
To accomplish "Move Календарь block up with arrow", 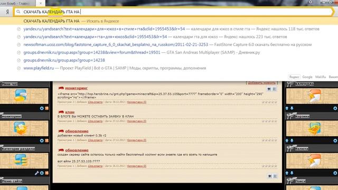I will pos(287,108).
